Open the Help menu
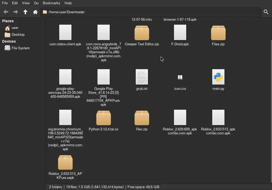This screenshot has width=272, height=190. click(x=68, y=3)
